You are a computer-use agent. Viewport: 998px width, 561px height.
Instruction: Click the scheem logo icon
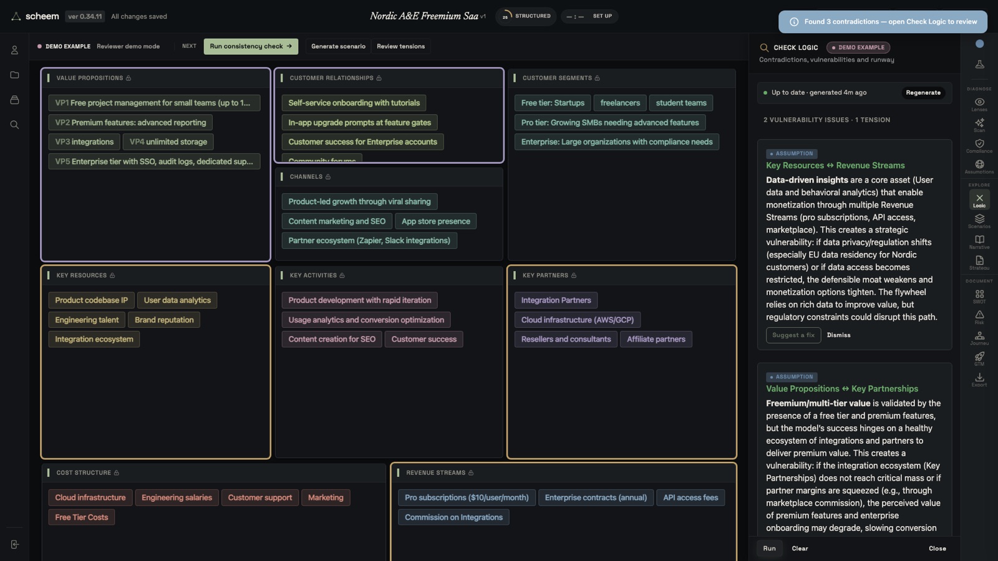(16, 16)
